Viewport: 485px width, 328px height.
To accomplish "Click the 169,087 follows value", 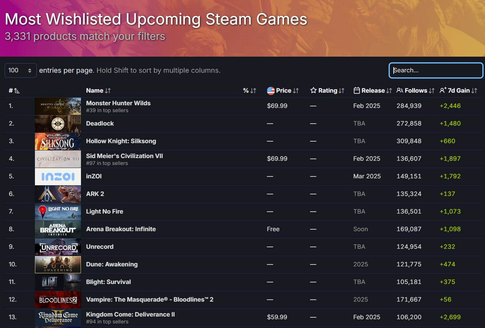I will 409,229.
